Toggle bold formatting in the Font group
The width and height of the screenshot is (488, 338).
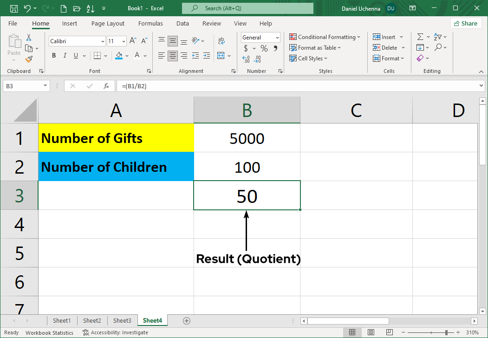coord(53,55)
